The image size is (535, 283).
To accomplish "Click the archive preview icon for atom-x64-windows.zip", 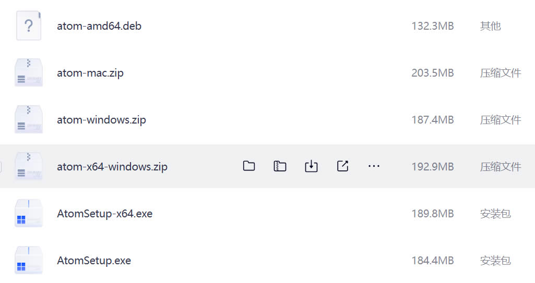I will click(x=280, y=166).
